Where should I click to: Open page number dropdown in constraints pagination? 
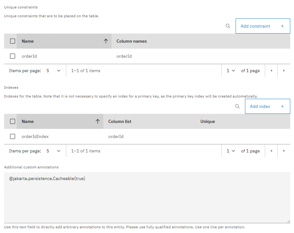click(231, 71)
